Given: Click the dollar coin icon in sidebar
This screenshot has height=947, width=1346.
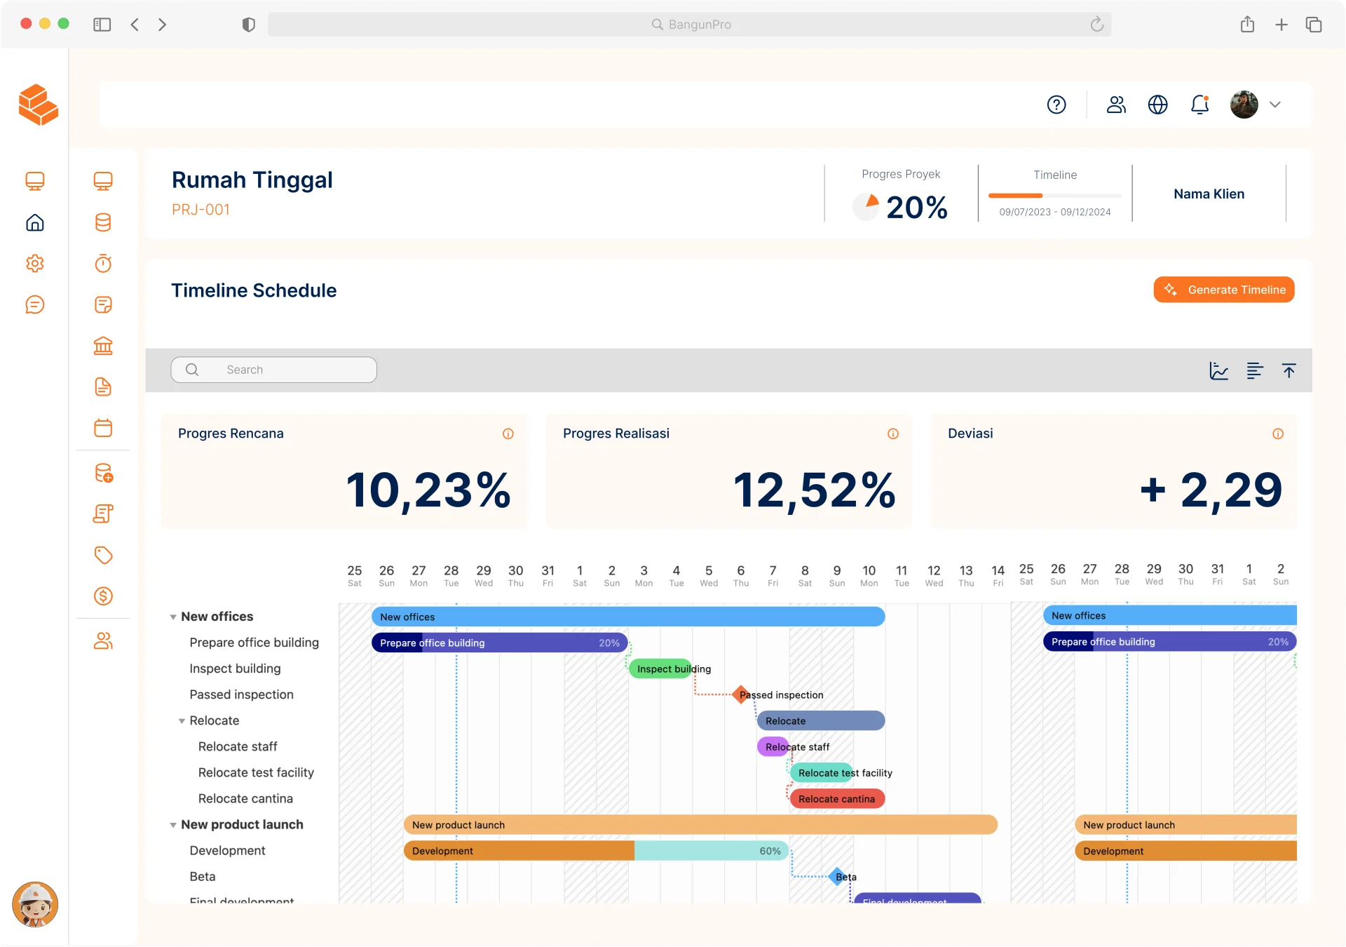Looking at the screenshot, I should click(103, 596).
